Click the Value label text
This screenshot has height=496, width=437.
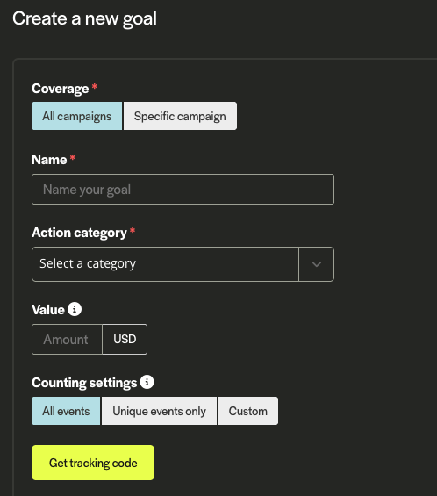(48, 310)
